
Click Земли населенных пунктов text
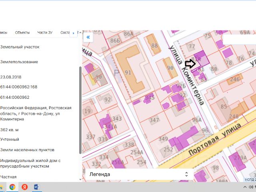point(27,150)
